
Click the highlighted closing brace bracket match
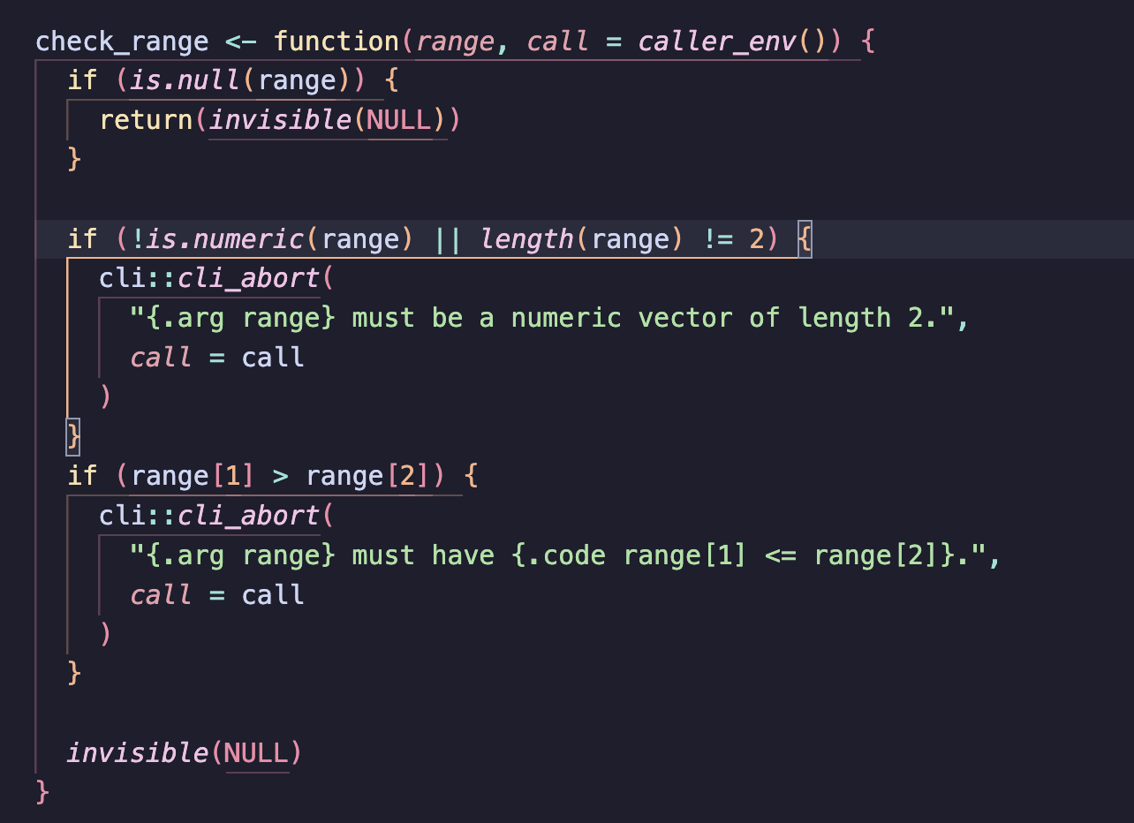click(74, 435)
